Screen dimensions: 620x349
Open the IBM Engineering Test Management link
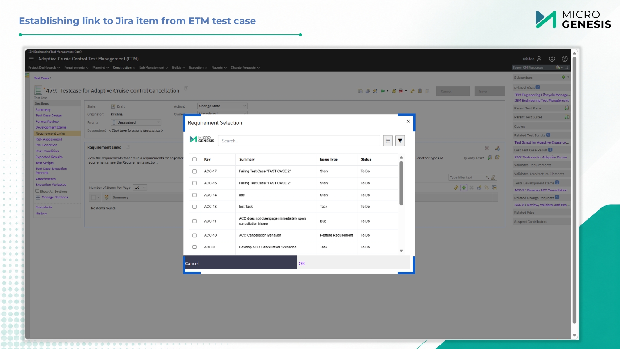coord(541,101)
